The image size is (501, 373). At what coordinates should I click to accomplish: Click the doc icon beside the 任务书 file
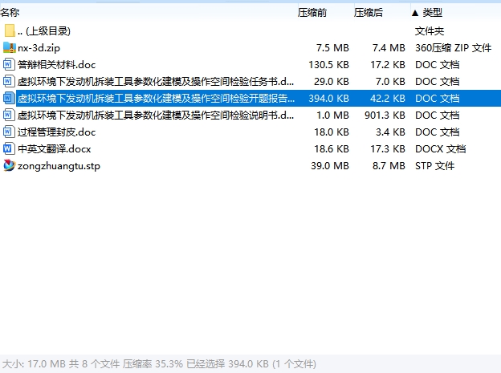pyautogui.click(x=9, y=82)
